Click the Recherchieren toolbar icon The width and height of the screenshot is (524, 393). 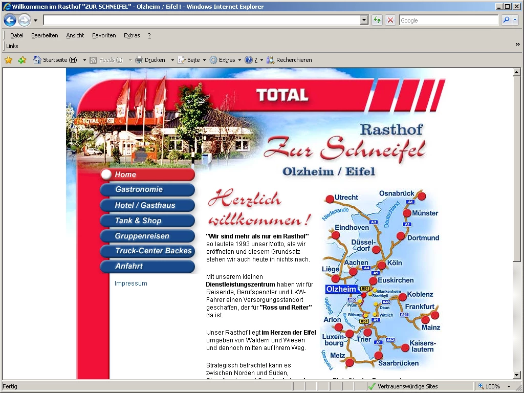(x=271, y=60)
